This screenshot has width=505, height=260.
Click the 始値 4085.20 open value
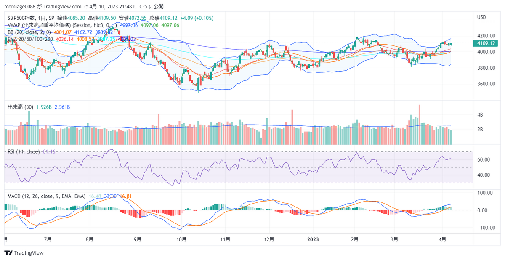coord(71,18)
